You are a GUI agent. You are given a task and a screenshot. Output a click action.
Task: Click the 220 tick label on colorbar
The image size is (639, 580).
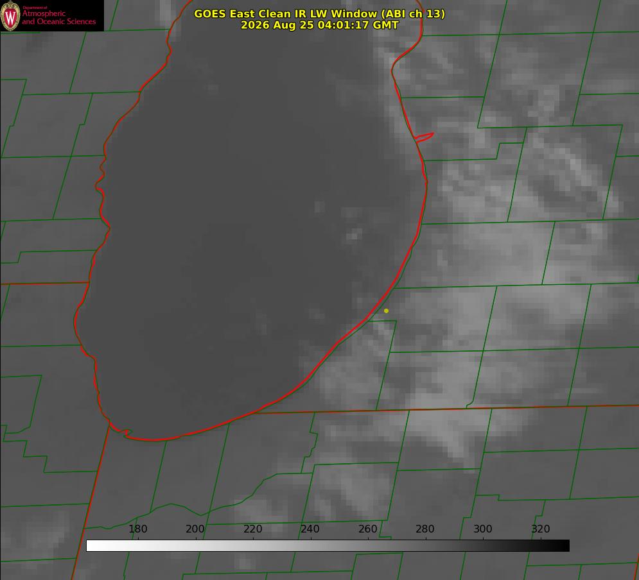(252, 529)
